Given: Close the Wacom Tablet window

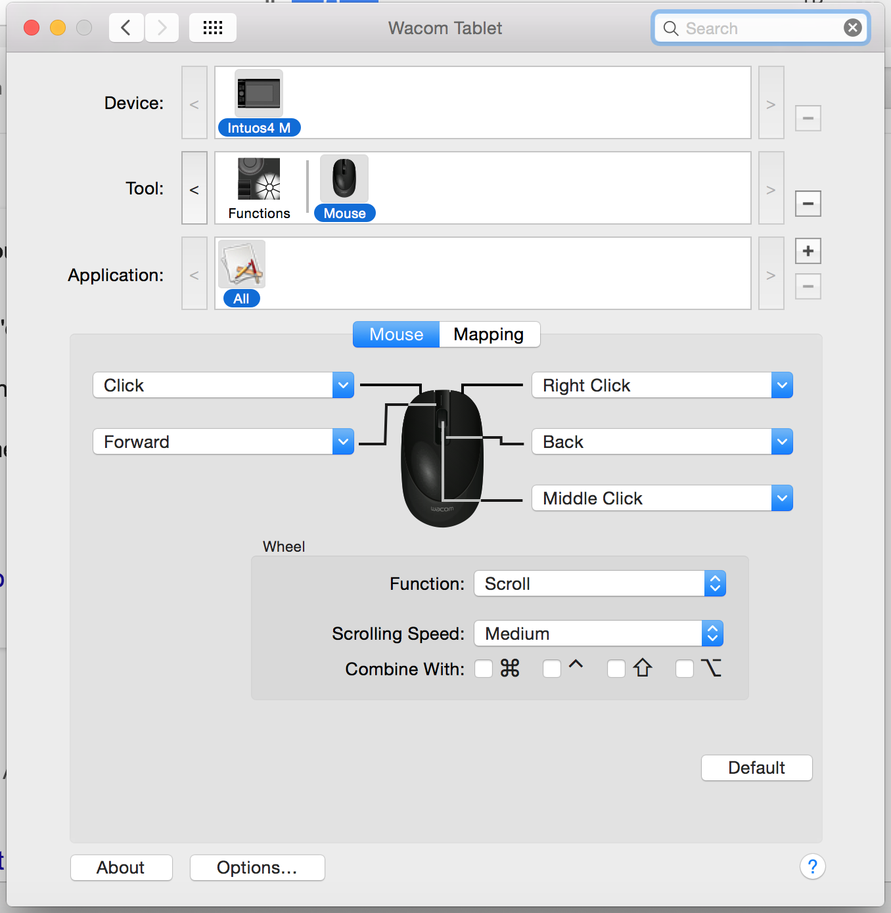Looking at the screenshot, I should (32, 28).
